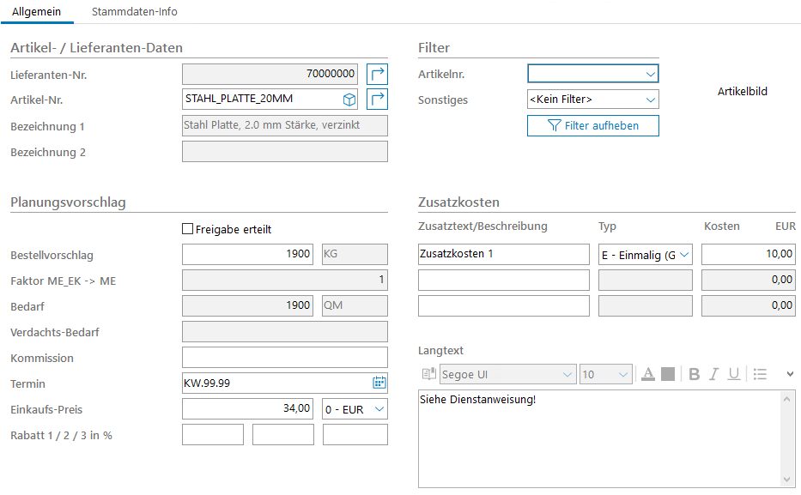The height and width of the screenshot is (495, 801).
Task: Toggle italic formatting in the Langtext toolbar
Action: (713, 374)
